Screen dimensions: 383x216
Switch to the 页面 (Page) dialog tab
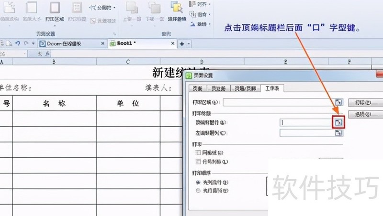pos(198,88)
